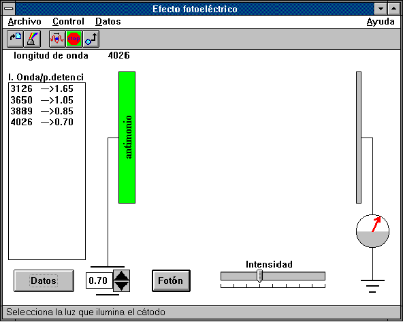The image size is (403, 322).
Task: Click the new experiment document icon
Action: (15, 39)
